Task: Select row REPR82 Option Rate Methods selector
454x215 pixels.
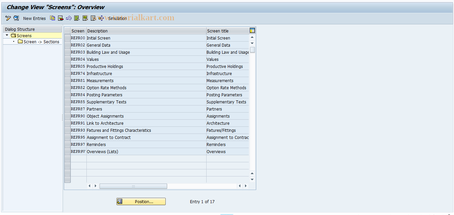Action: tap(68, 88)
